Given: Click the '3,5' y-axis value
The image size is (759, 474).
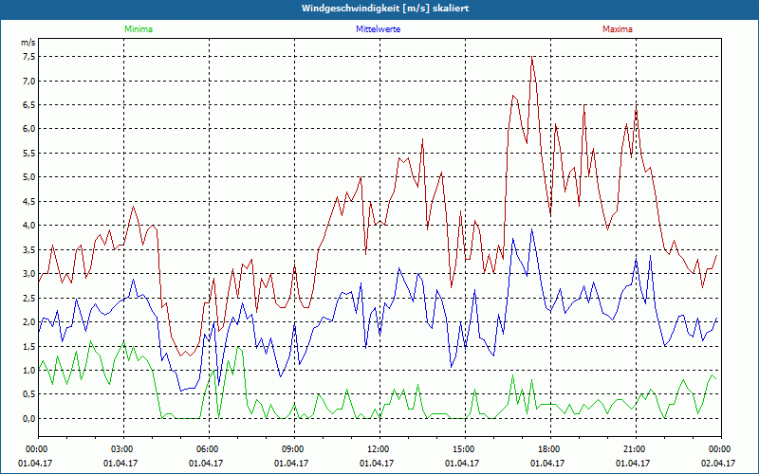Looking at the screenshot, I should (x=29, y=250).
